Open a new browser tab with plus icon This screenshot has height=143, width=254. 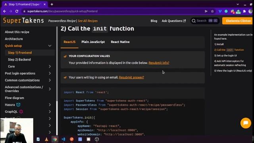pos(52,4)
